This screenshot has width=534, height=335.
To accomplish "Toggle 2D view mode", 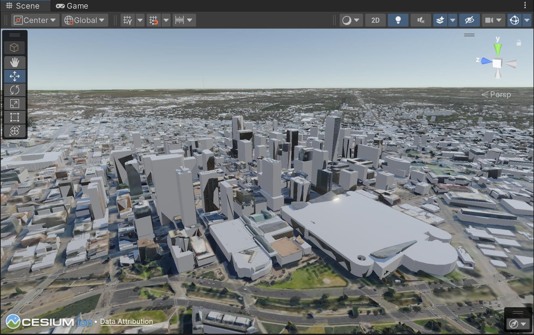I will click(x=375, y=20).
